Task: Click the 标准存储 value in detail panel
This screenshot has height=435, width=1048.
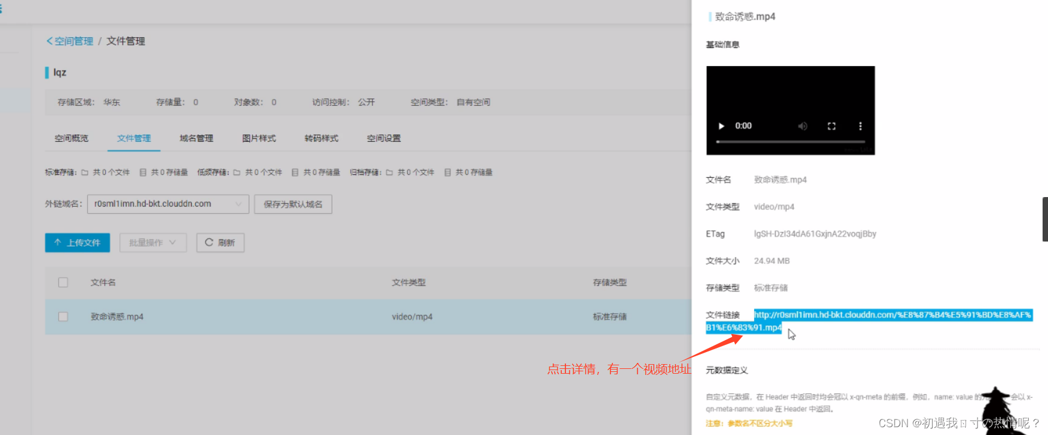Action: pyautogui.click(x=771, y=288)
